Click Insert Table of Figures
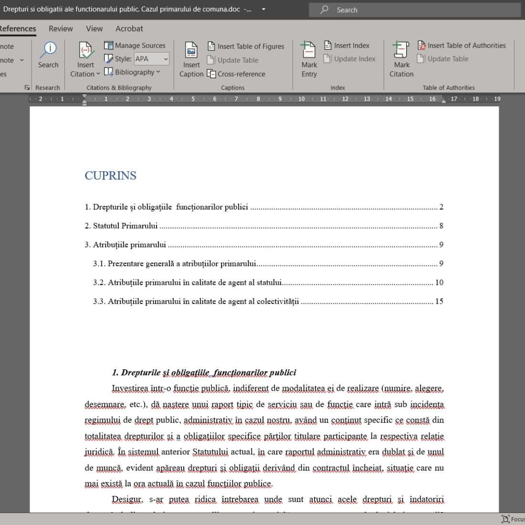 [x=246, y=46]
